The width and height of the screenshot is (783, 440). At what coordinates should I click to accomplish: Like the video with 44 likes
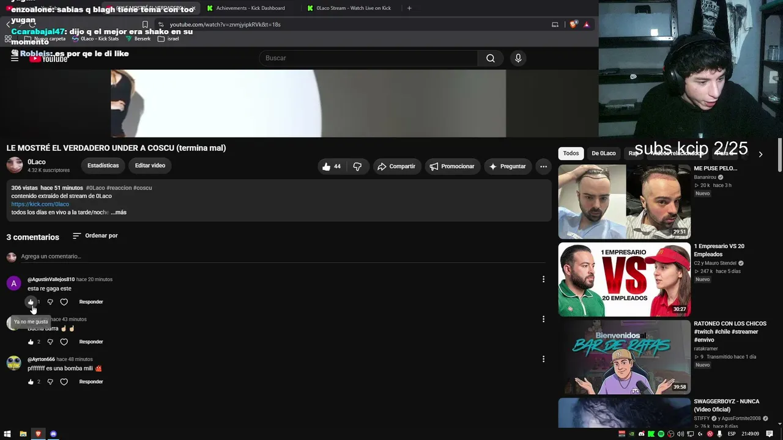[332, 166]
